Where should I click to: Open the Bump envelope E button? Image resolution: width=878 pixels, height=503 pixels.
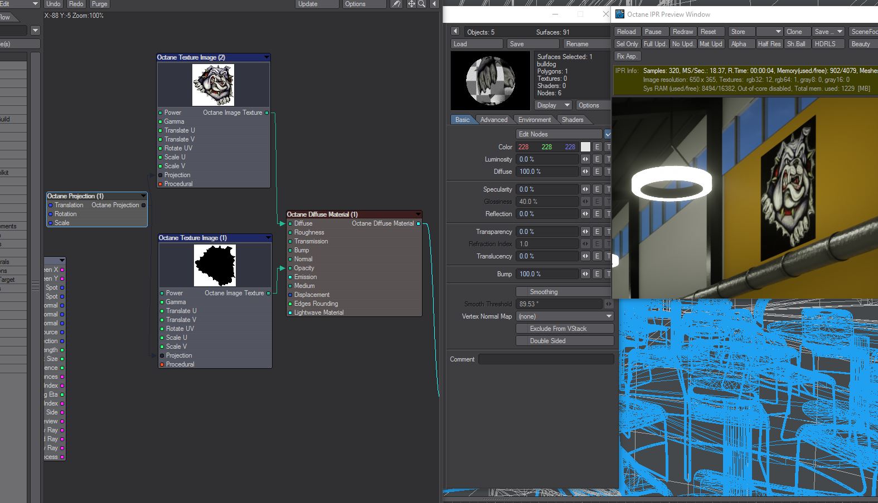(597, 274)
